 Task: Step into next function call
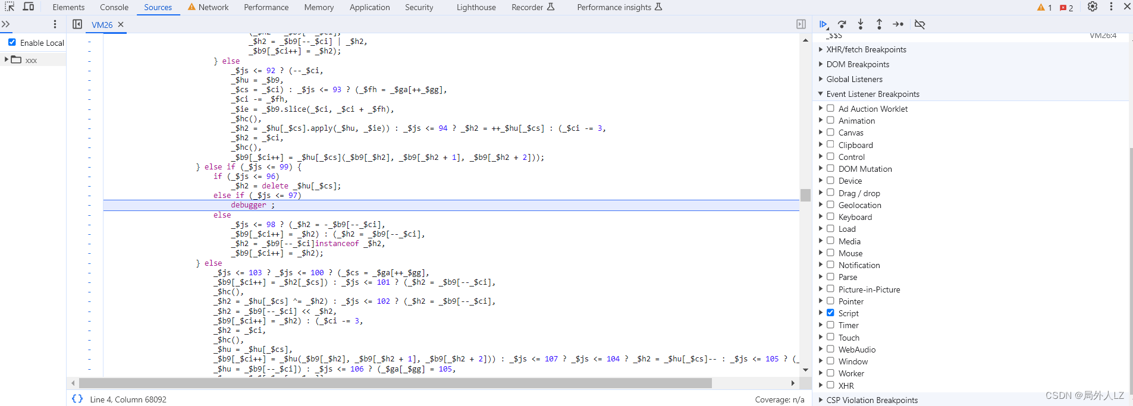(x=861, y=24)
